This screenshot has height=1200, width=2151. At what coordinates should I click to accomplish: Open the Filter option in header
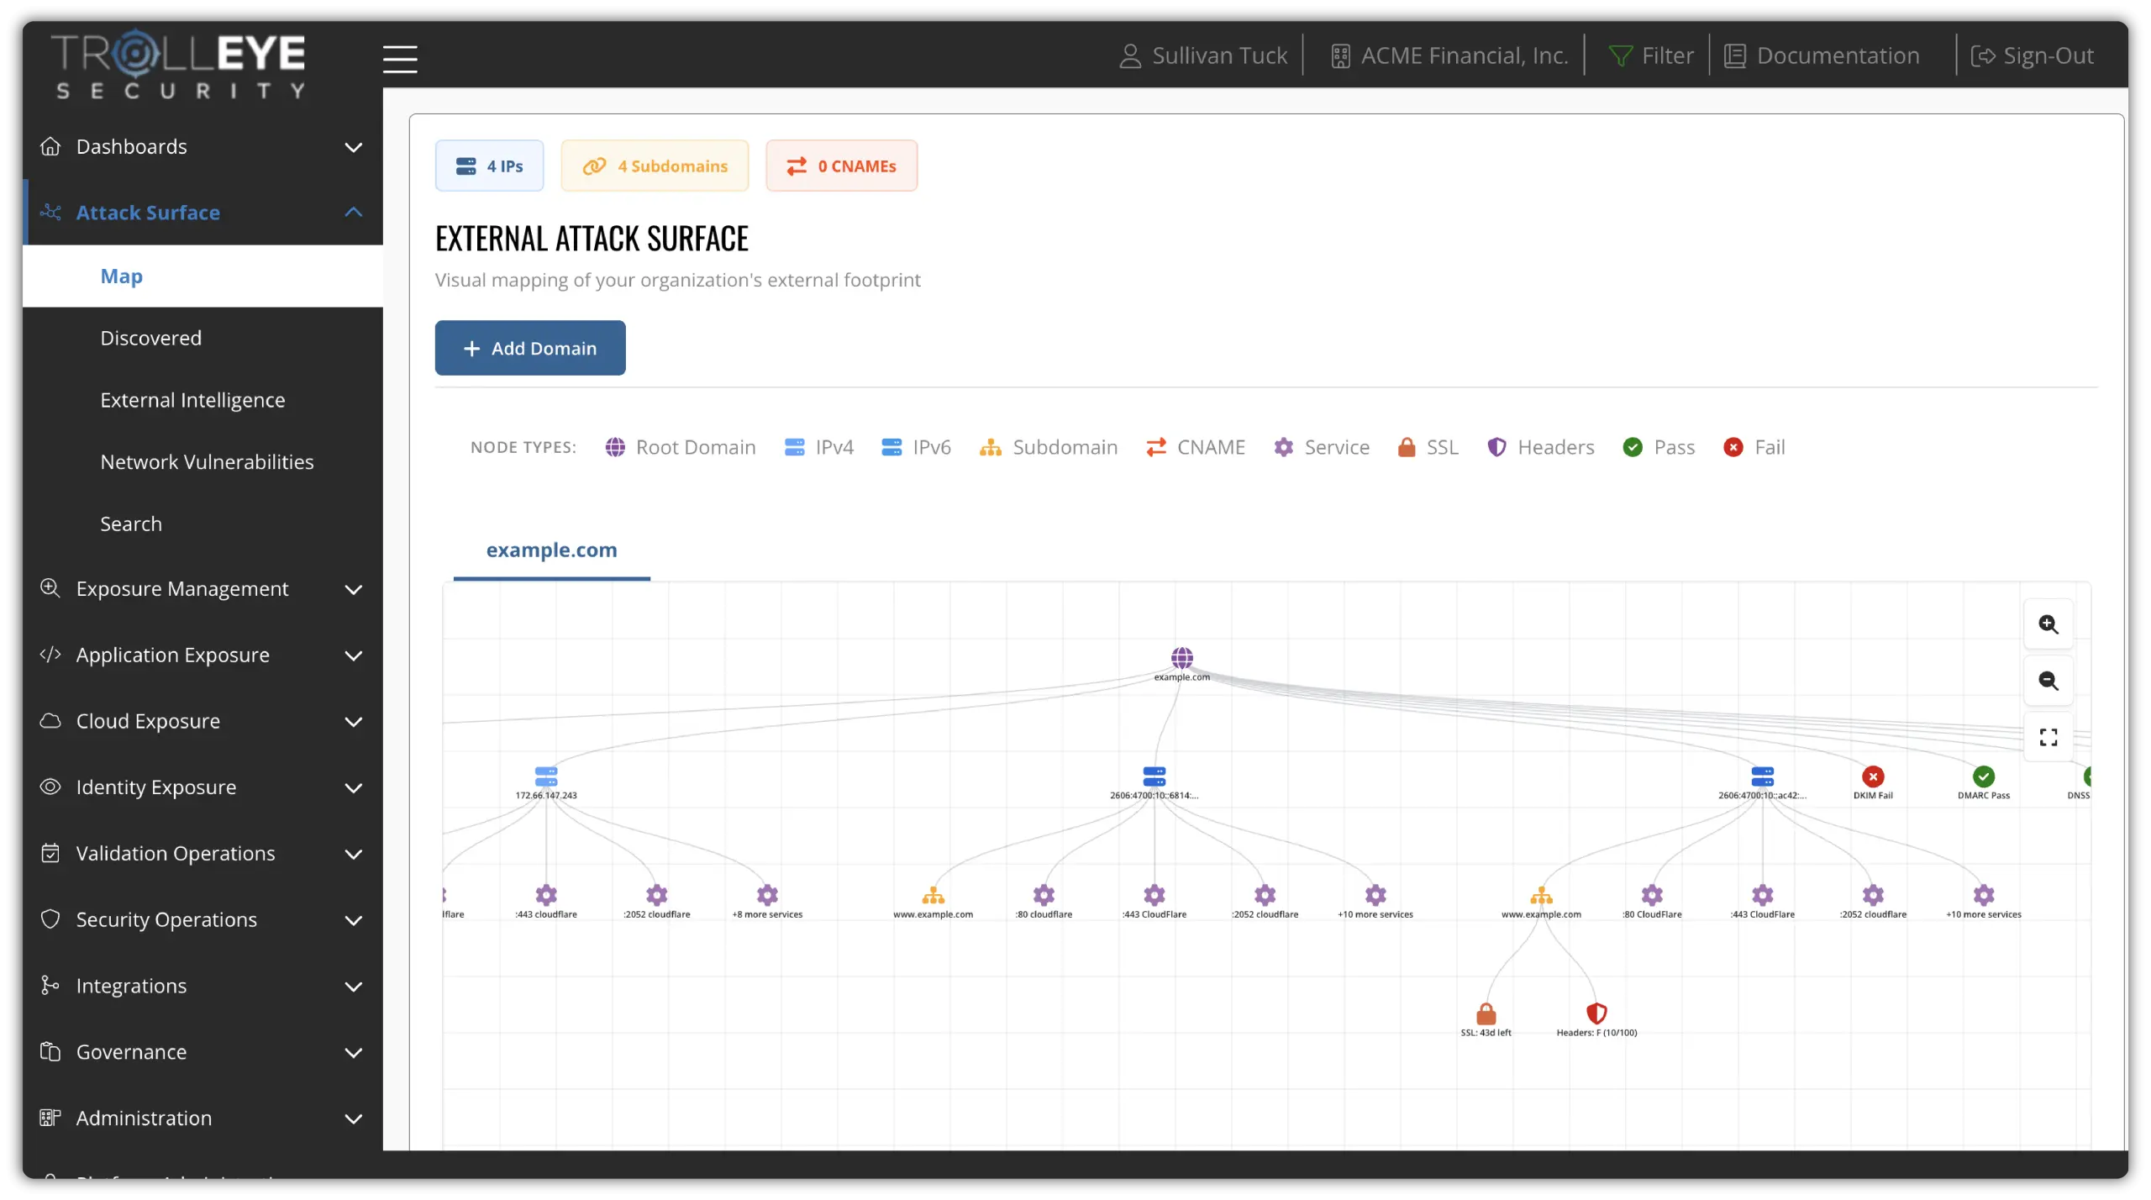(x=1650, y=55)
